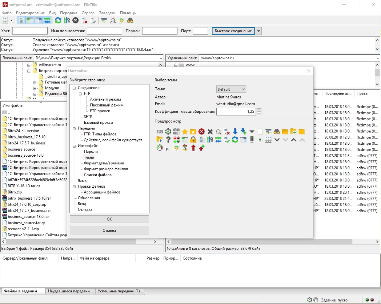Cancel current operation via toolbar X icon

point(76,20)
